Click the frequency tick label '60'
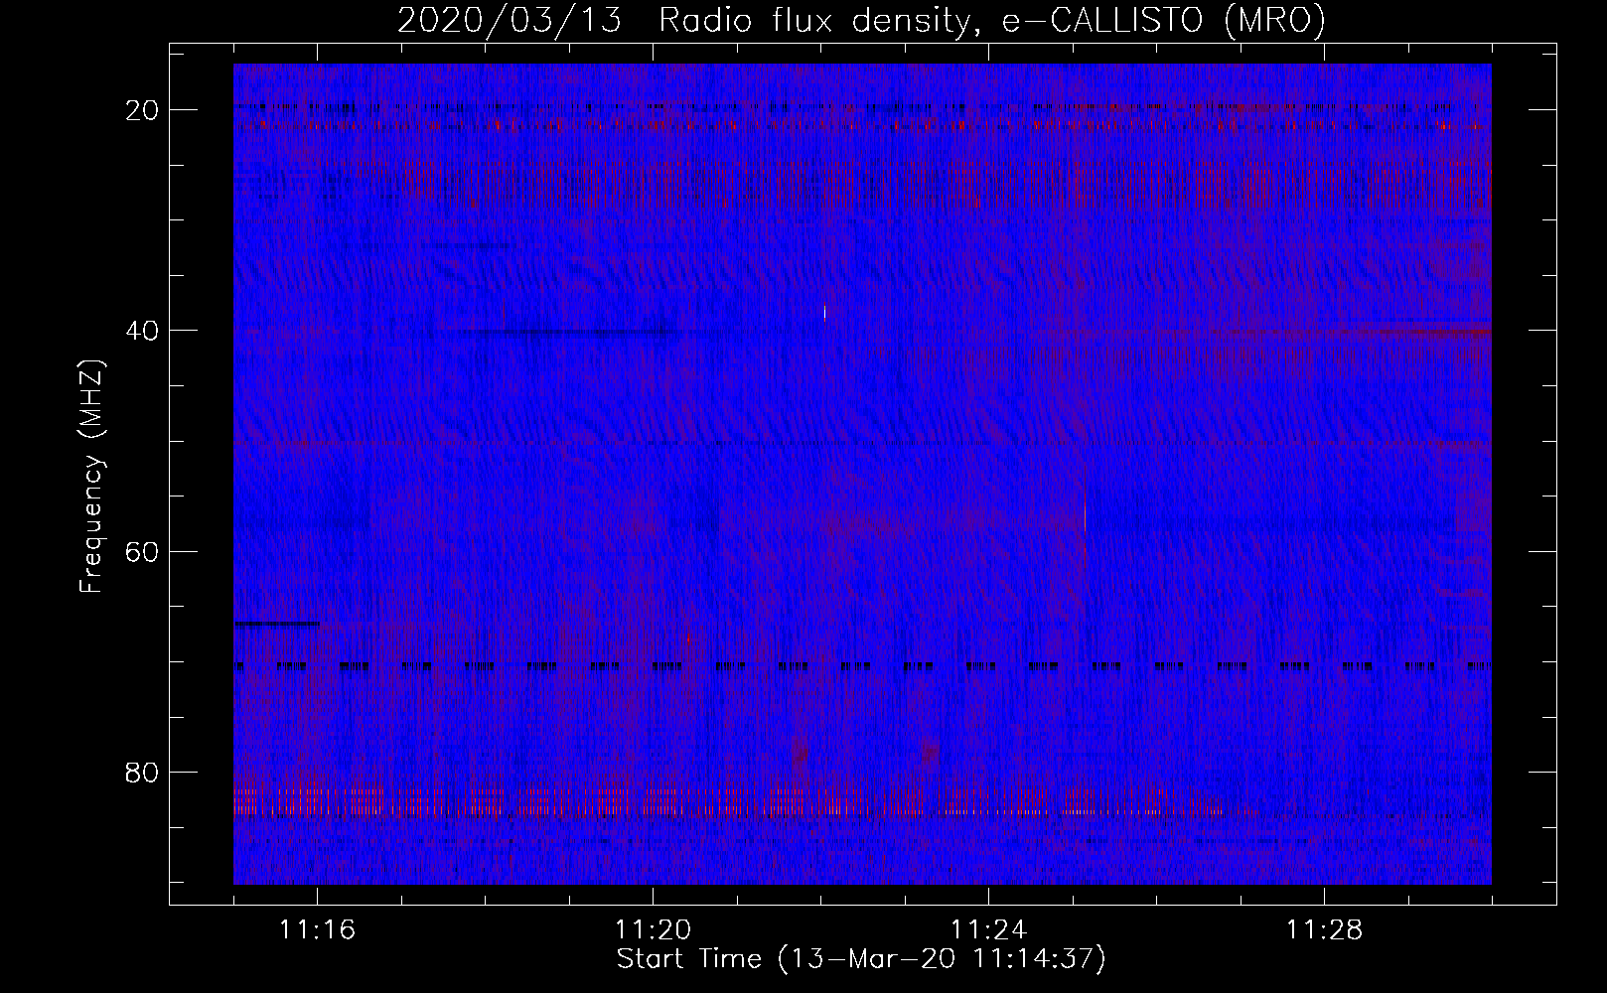 (x=143, y=551)
